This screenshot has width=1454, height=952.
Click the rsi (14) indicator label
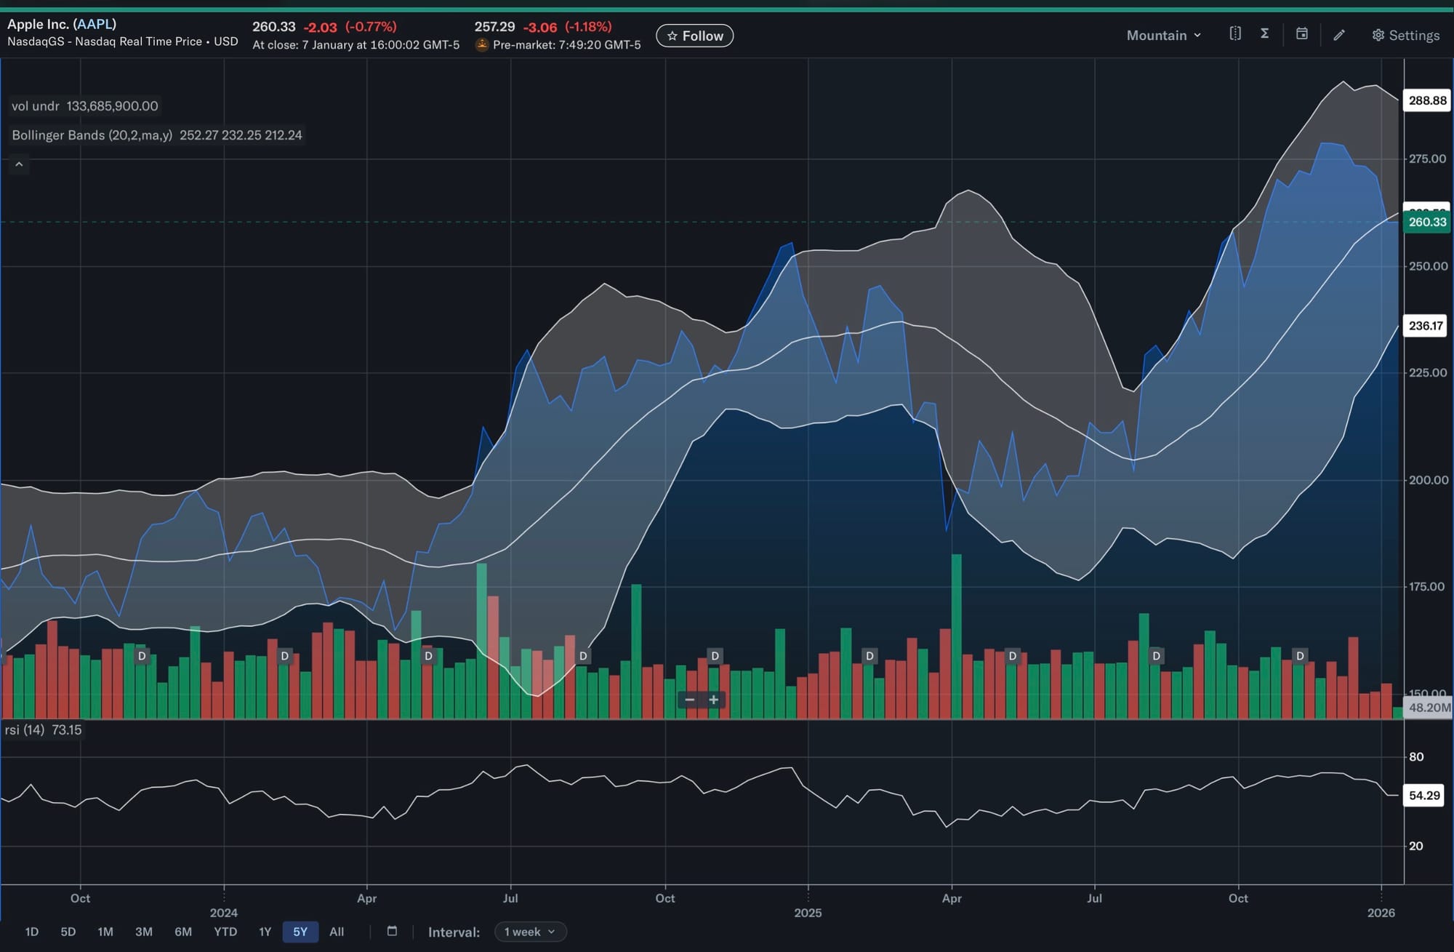(x=24, y=729)
